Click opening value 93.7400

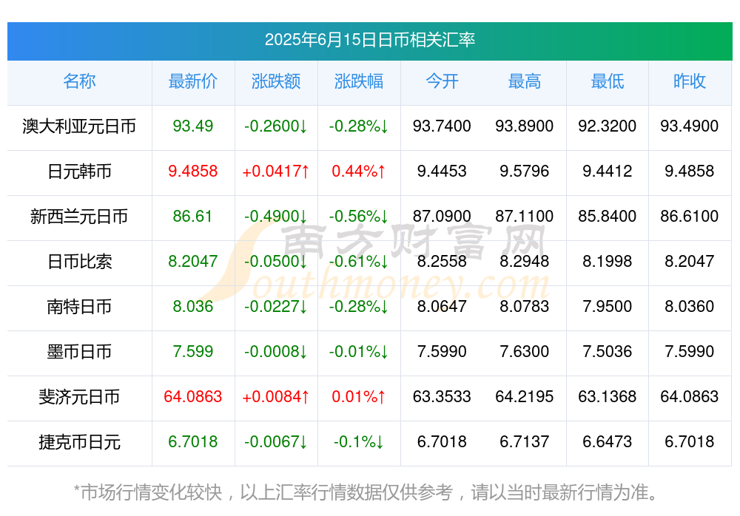[442, 126]
